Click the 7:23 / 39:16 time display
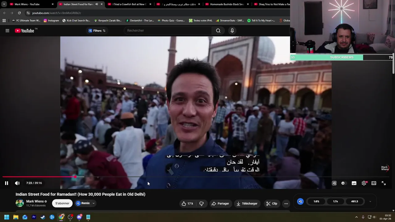 [x=34, y=183]
